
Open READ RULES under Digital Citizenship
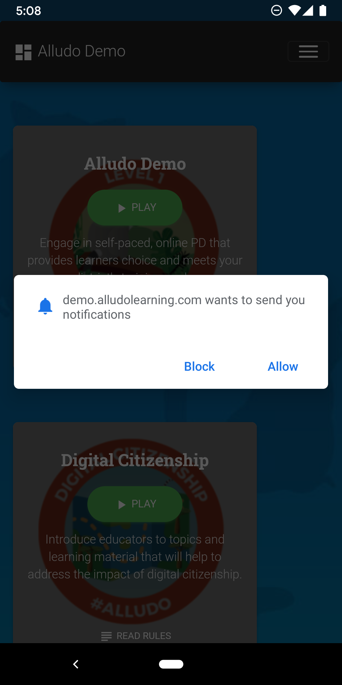click(136, 636)
